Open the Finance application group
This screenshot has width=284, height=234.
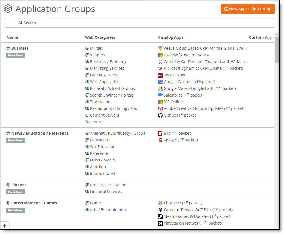pyautogui.click(x=19, y=185)
